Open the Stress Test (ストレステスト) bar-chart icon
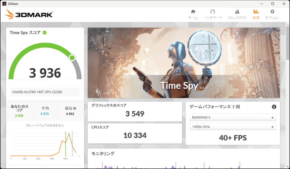Image resolution: width=290 pixels, height=169 pixels. pos(237,12)
